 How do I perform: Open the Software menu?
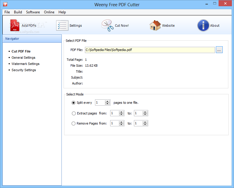pyautogui.click(x=33, y=12)
